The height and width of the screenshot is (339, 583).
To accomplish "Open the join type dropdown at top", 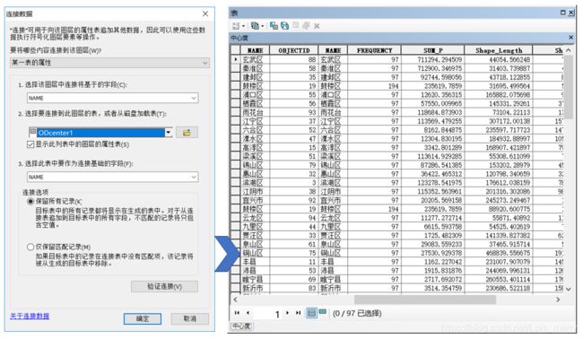I will [x=109, y=63].
